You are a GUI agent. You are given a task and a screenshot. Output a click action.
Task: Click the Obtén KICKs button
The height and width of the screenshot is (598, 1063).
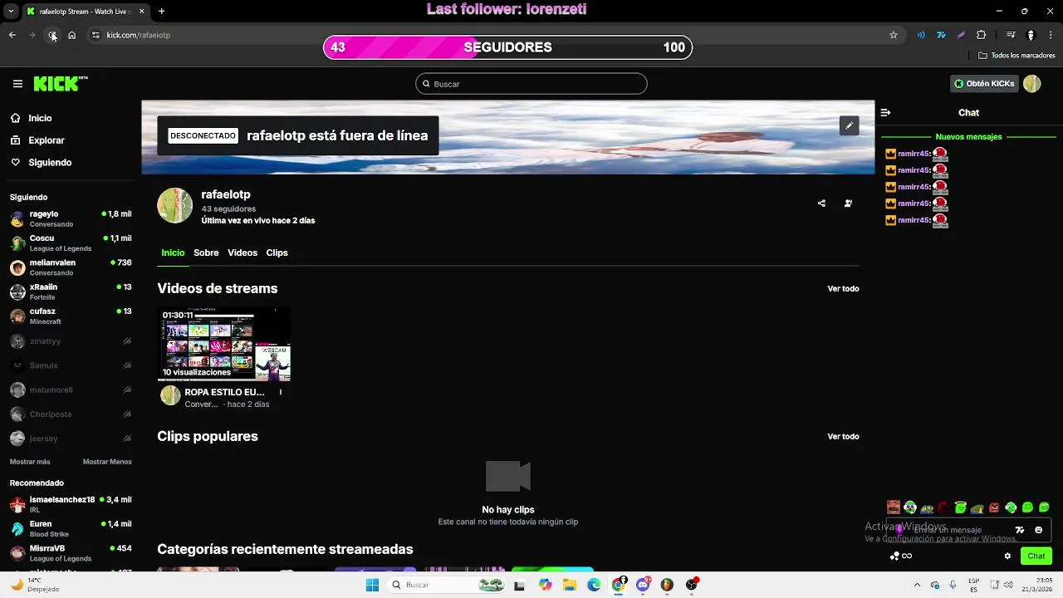[984, 84]
